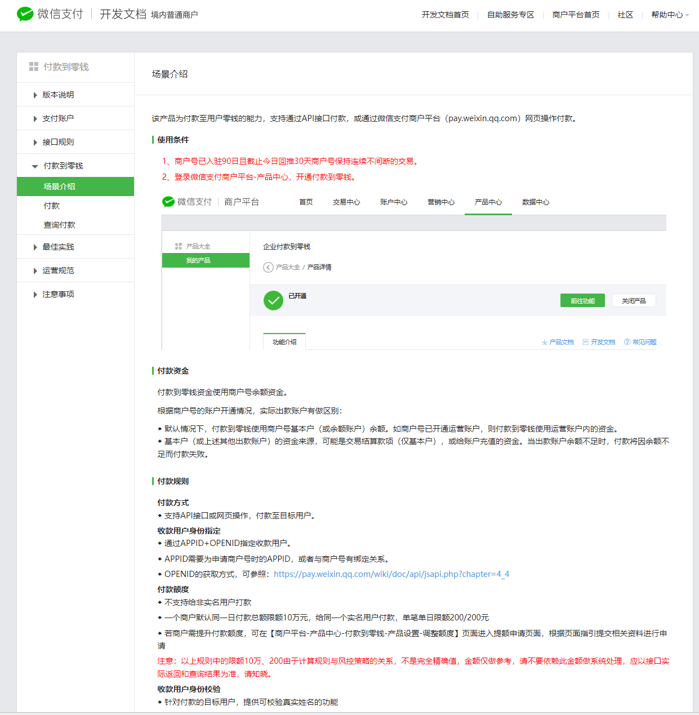This screenshot has height=715, width=699.
Task: Click 营销中心 in merchant platform image
Action: pos(441,202)
